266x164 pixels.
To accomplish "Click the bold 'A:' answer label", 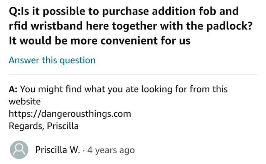I will (x=13, y=89).
